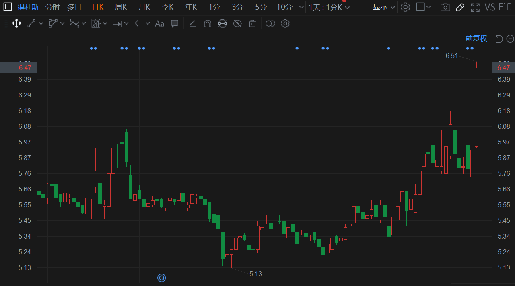Switch to the 分时 intraday tab
The width and height of the screenshot is (515, 286).
coord(52,7)
